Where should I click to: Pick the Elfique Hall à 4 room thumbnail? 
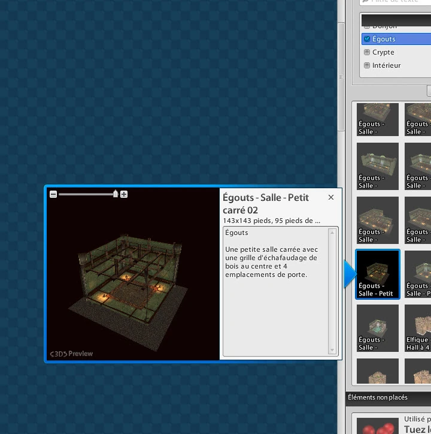point(418,328)
